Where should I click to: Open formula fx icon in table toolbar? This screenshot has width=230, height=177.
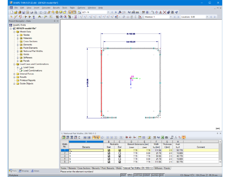point(176,137)
